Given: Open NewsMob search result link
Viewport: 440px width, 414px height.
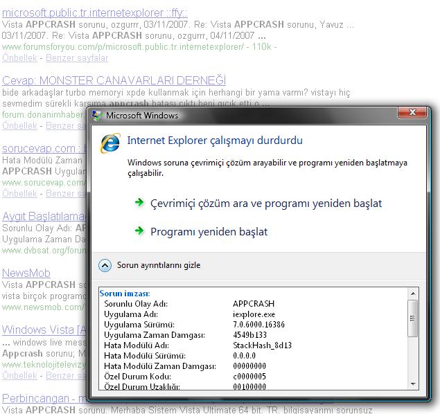Looking at the screenshot, I should coord(26,273).
